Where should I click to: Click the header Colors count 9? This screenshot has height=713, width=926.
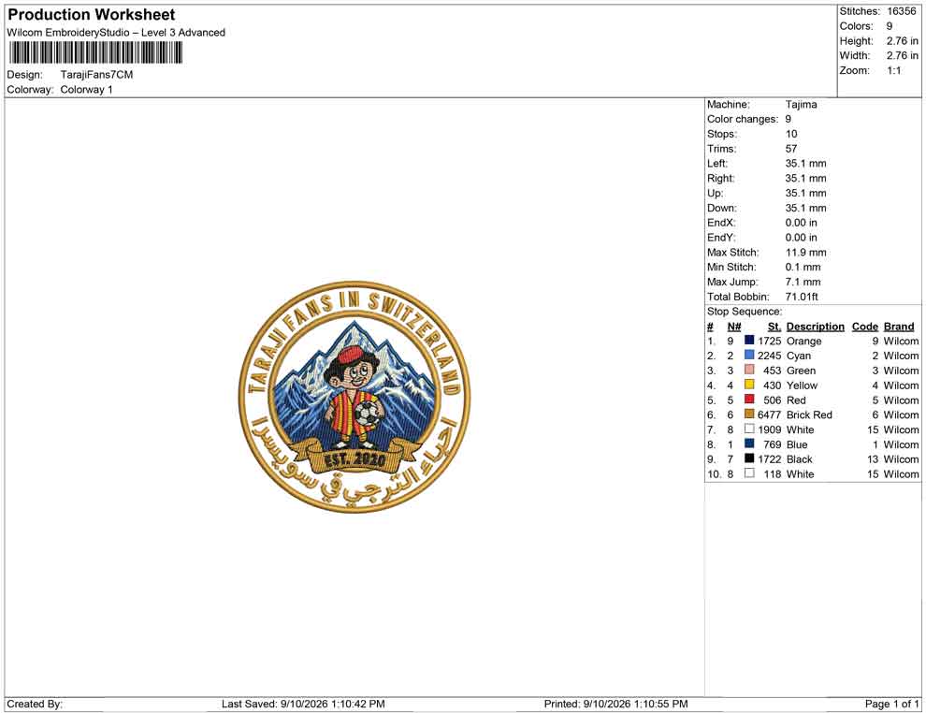coord(890,26)
